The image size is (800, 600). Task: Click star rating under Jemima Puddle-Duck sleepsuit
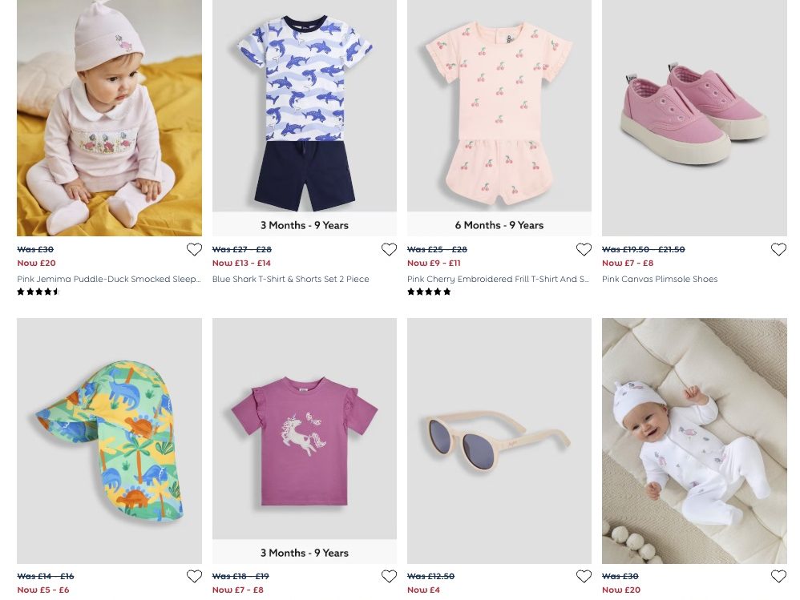(38, 292)
